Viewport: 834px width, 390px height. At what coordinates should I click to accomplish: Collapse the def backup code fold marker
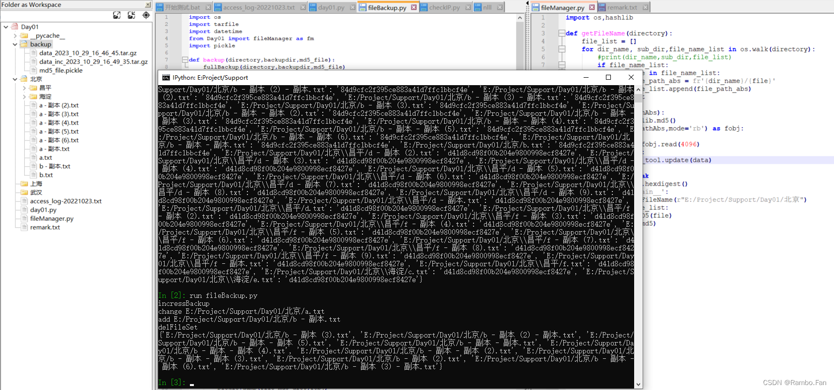185,60
